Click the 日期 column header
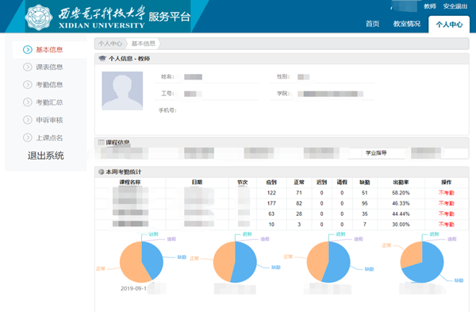 tap(197, 183)
